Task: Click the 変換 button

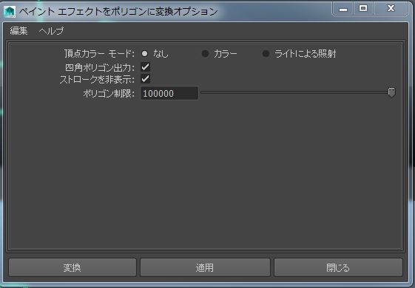Action: click(72, 267)
